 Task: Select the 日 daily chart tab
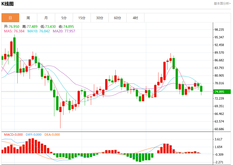click(x=10, y=18)
